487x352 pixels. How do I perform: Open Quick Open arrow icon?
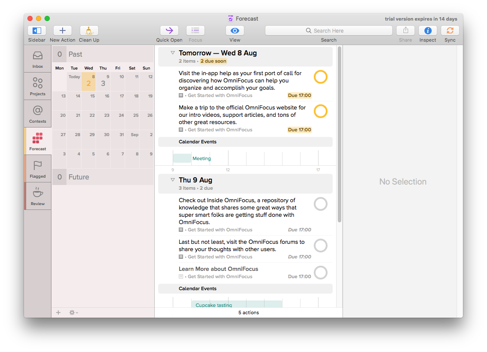pyautogui.click(x=169, y=31)
